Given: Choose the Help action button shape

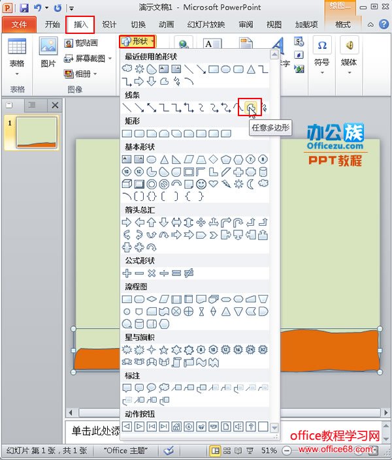Looking at the screenshot, I should 250,426.
